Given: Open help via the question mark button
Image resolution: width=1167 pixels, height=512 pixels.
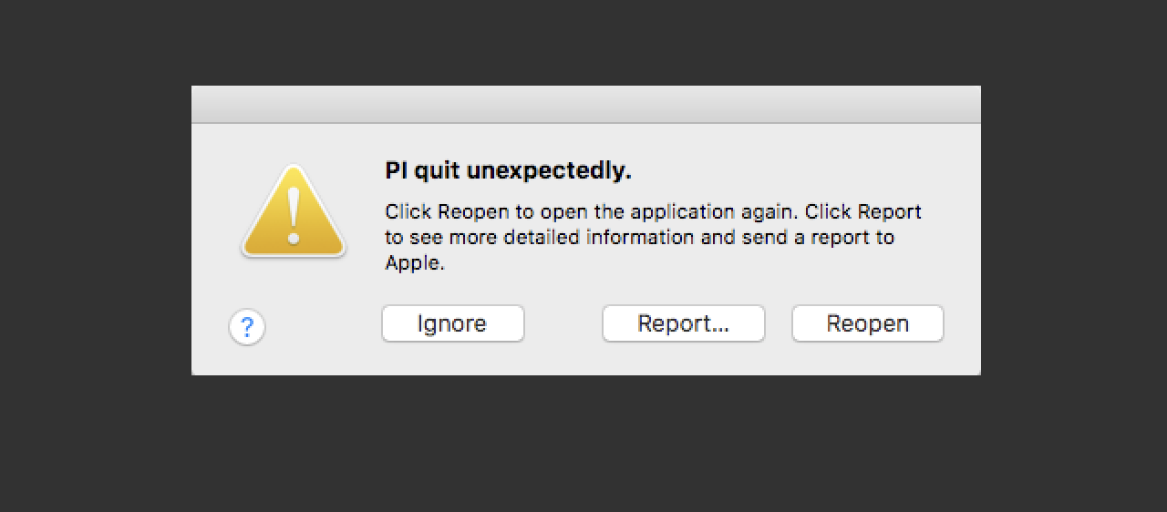Looking at the screenshot, I should (x=247, y=326).
